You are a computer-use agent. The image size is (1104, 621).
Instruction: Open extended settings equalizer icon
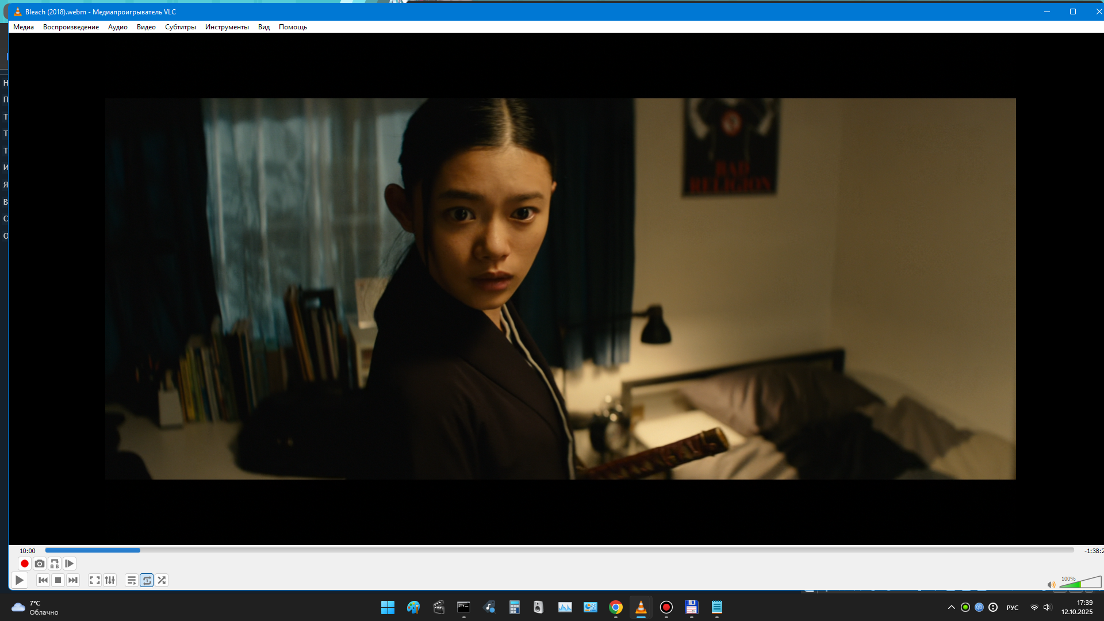[110, 580]
